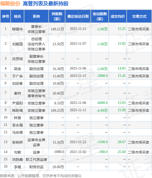Select the name 于广余
Viewport: 152px width, 178px height.
17,76
